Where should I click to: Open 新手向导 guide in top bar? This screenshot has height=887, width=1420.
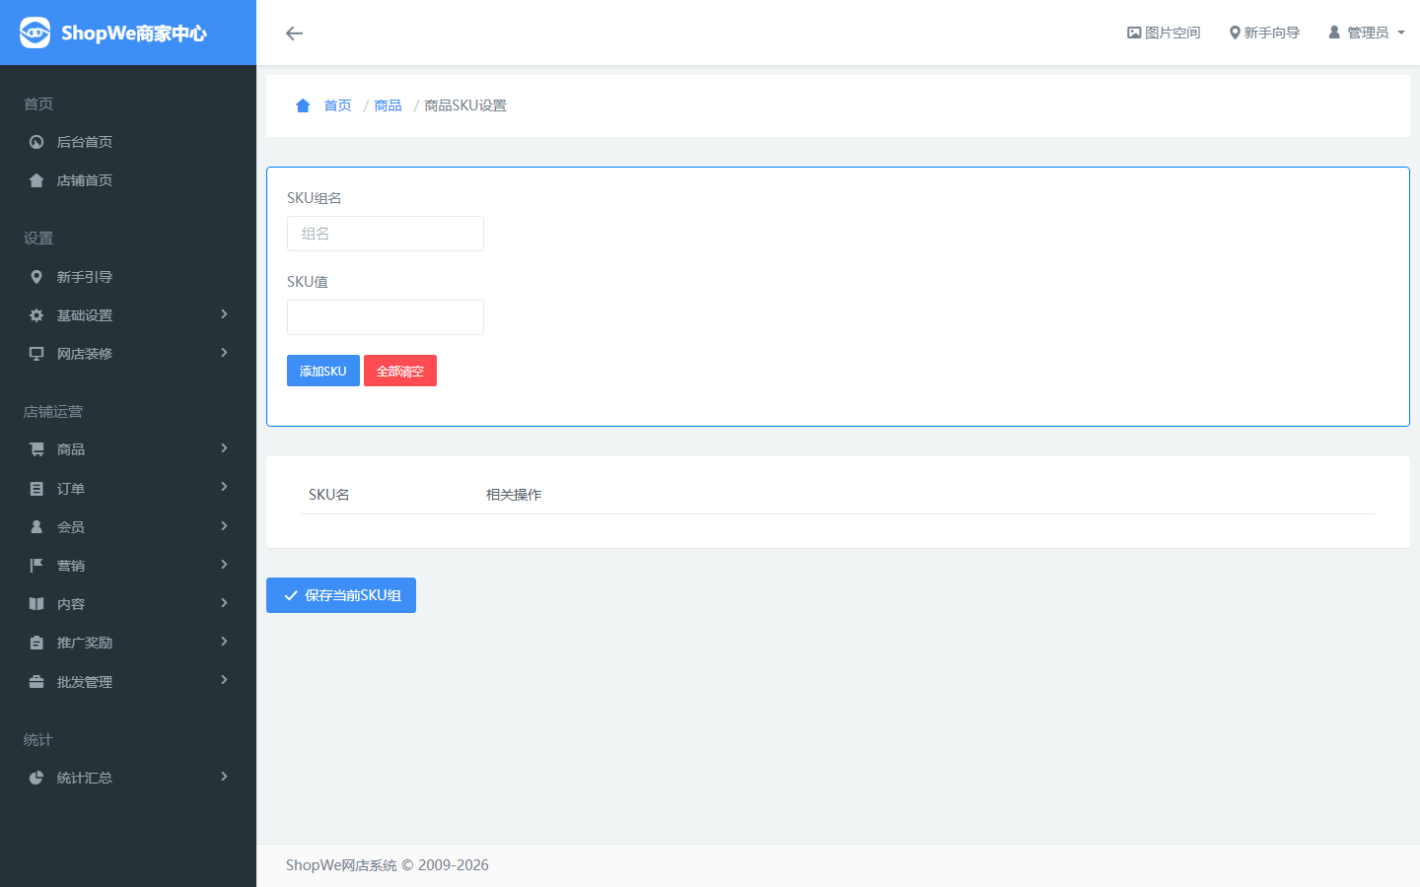pos(1264,33)
